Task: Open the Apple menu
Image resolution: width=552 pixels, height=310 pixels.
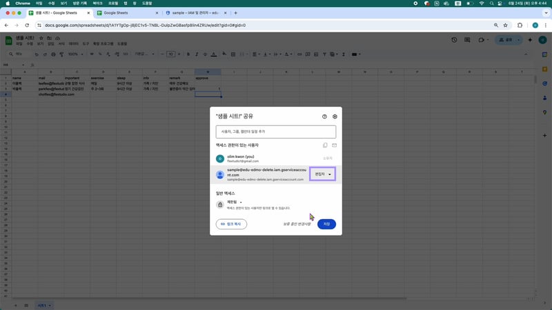Action: coord(8,3)
